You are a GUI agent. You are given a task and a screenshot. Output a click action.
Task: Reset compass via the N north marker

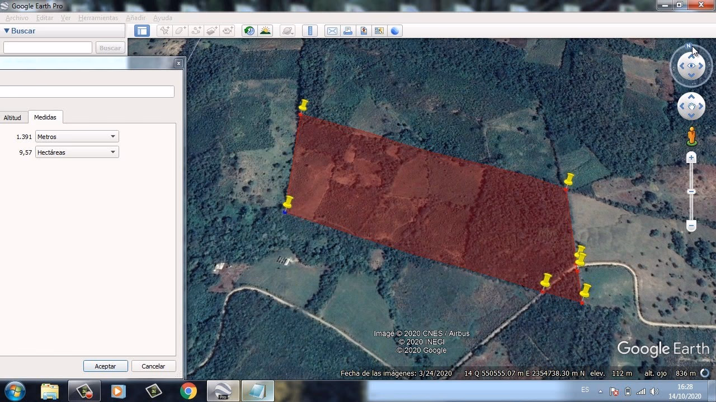[688, 46]
